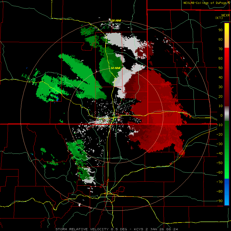
Task: Click the '-10' value on the velocity scale
Action: click(220, 125)
